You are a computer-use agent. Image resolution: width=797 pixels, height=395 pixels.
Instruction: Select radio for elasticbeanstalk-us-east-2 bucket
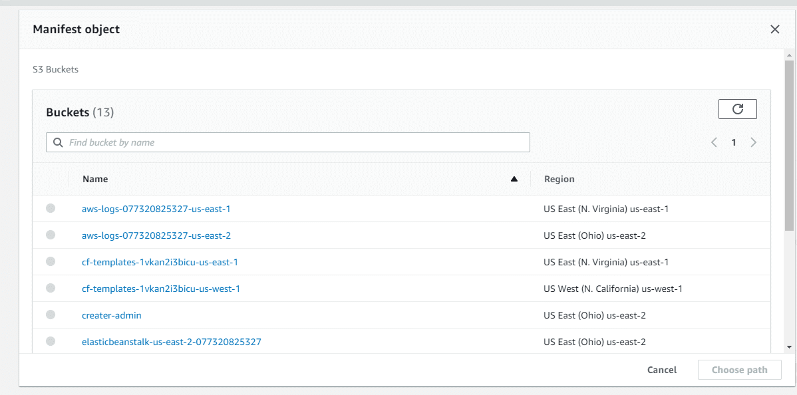point(51,341)
